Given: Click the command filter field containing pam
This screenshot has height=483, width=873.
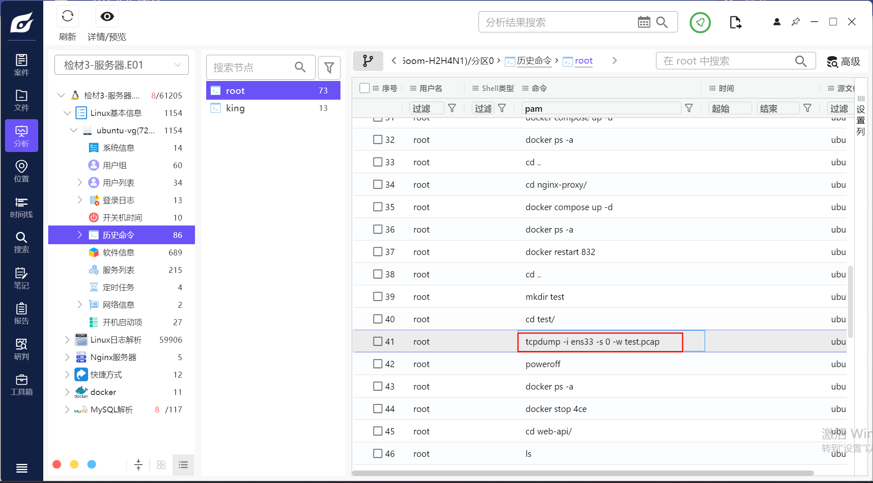Looking at the screenshot, I should click(601, 108).
